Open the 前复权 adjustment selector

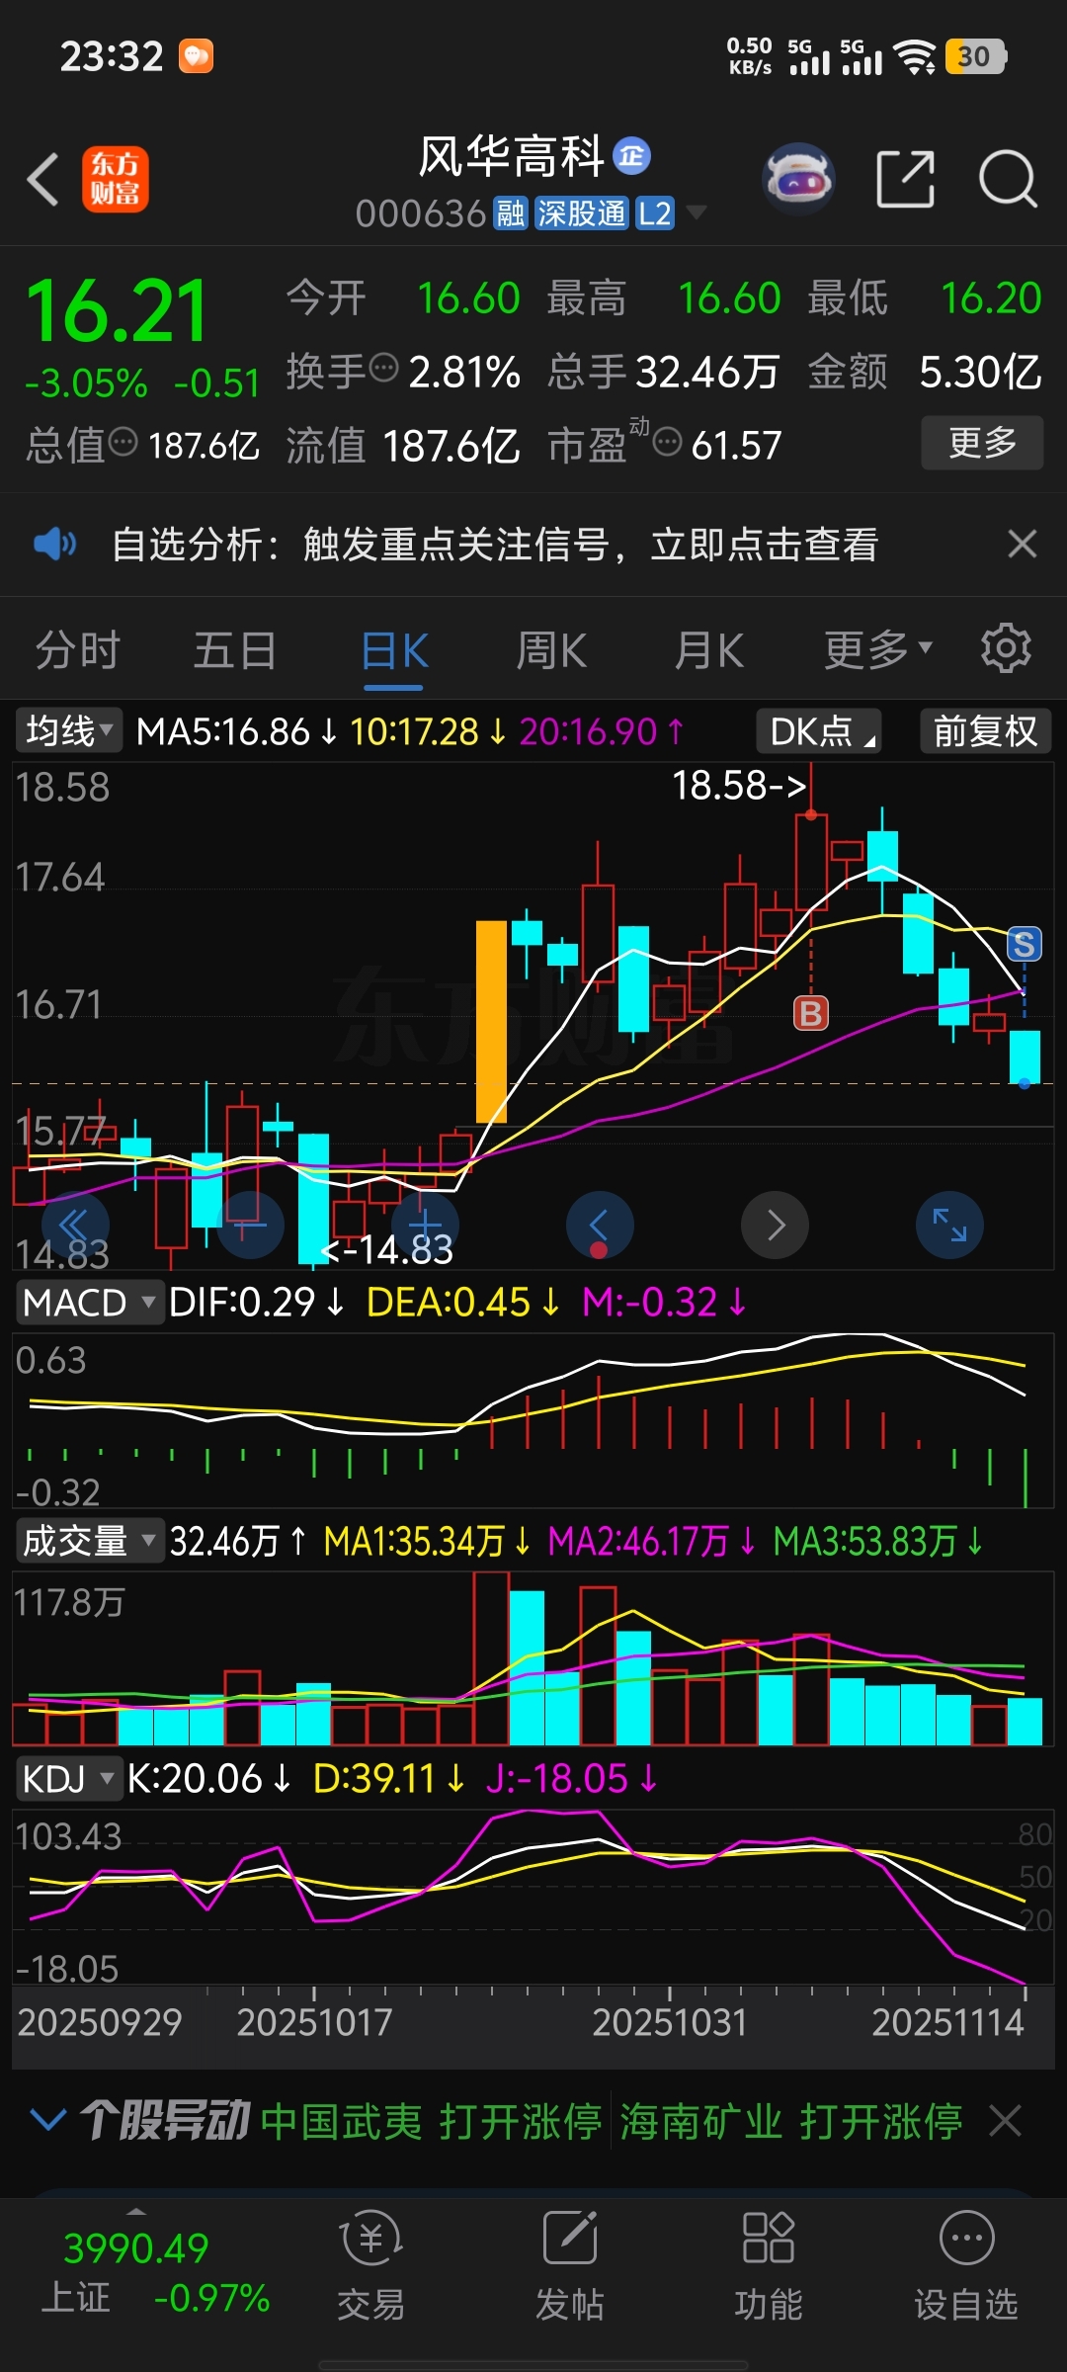(x=985, y=731)
